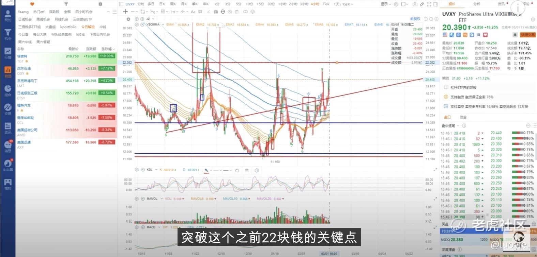Screen dimensions: 537x257
Task: Click the pink heart icon under UVXY price
Action: (x=485, y=35)
